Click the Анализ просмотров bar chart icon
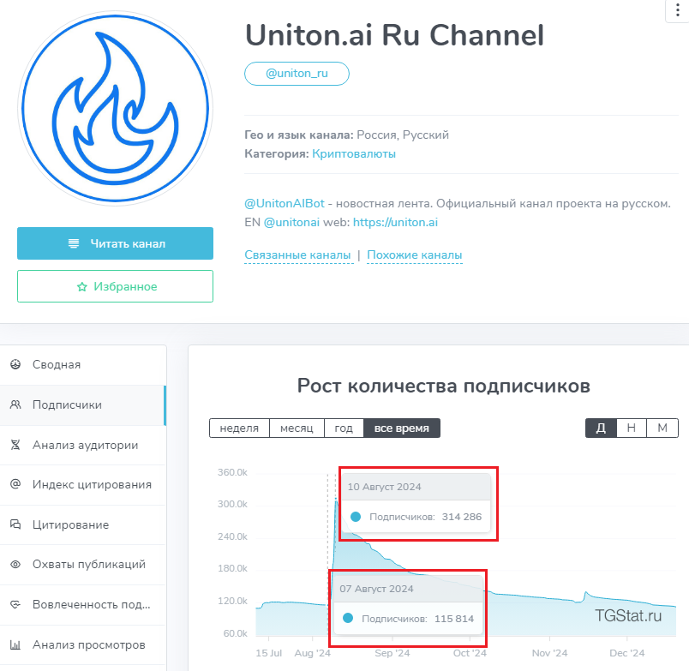Image resolution: width=689 pixels, height=671 pixels. click(15, 644)
